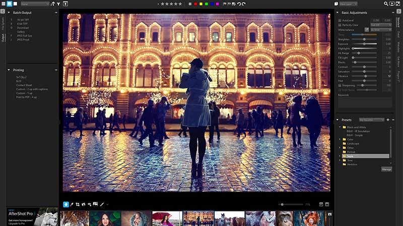Click the rotate right arrow icon
403x226 pixels.
point(243,4)
